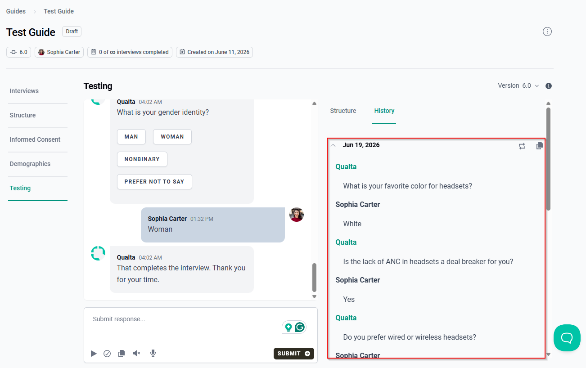This screenshot has height=368, width=586.
Task: Click Sophia Carter's avatar in chat
Action: click(297, 215)
